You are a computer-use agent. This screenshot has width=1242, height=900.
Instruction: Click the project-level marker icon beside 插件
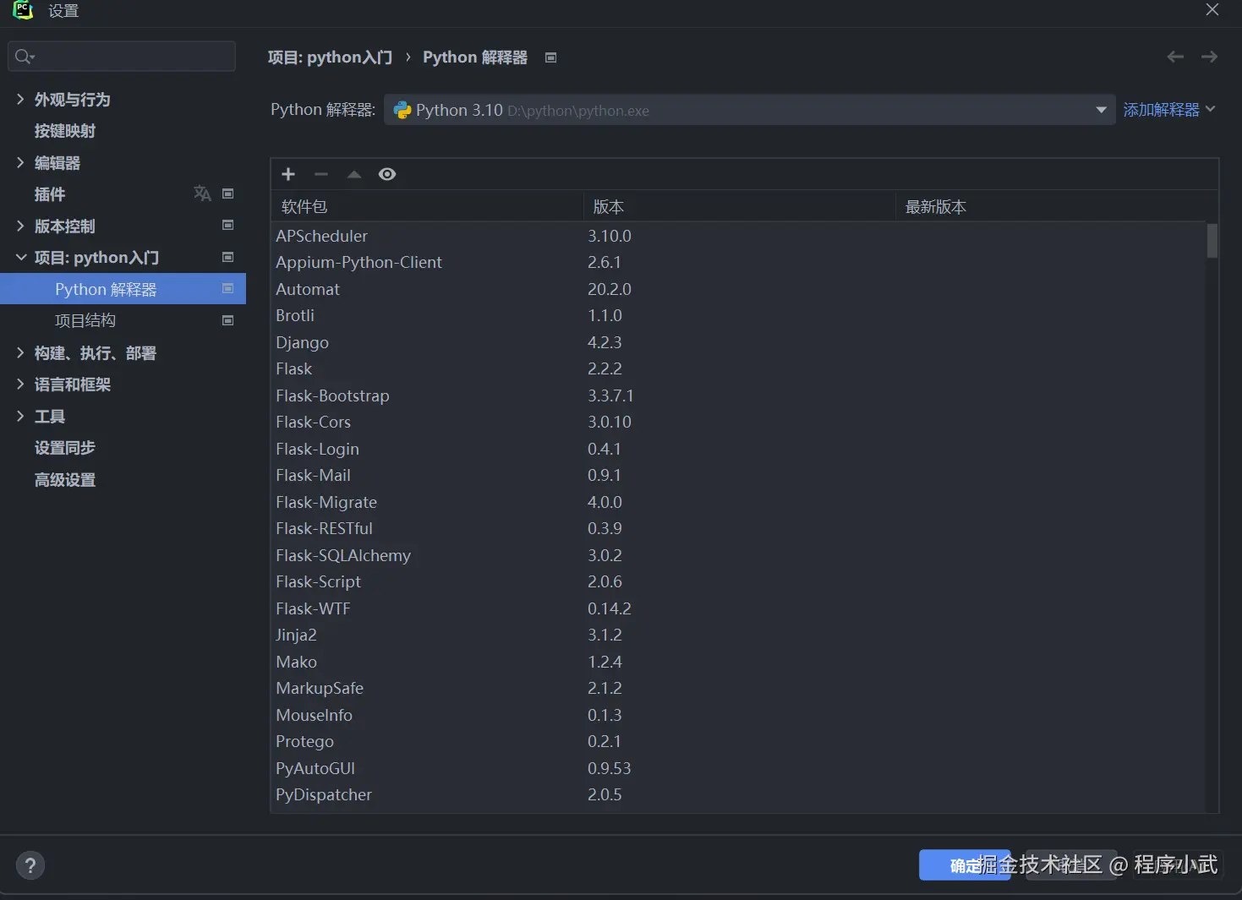pos(227,194)
